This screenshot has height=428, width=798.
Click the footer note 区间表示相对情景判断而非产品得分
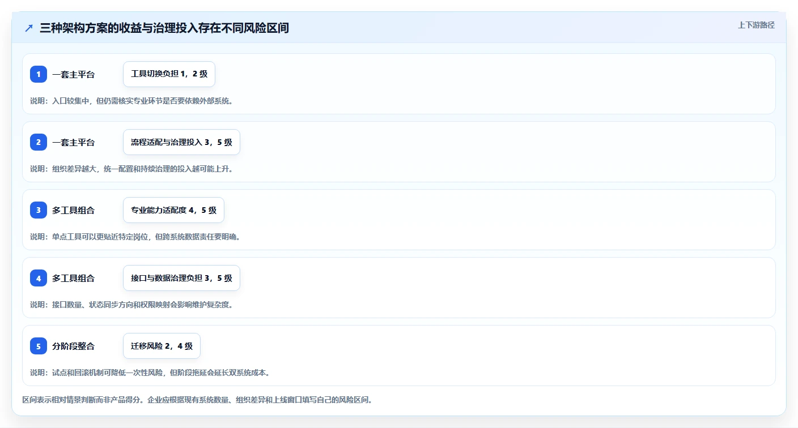(x=197, y=400)
